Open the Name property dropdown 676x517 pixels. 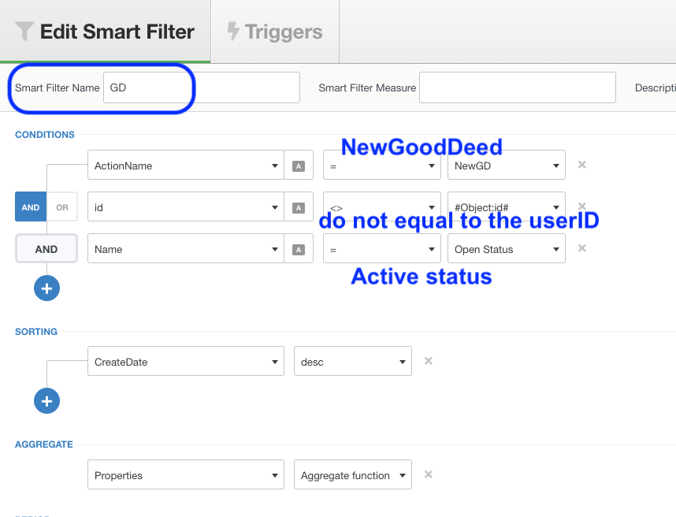click(x=186, y=248)
